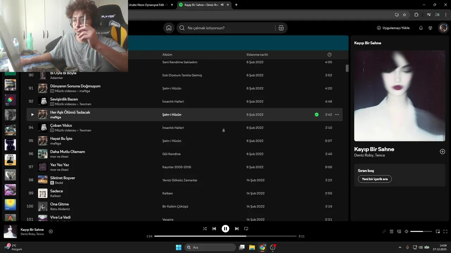451x253 pixels.
Task: Skip to the previous track
Action: coord(214,228)
